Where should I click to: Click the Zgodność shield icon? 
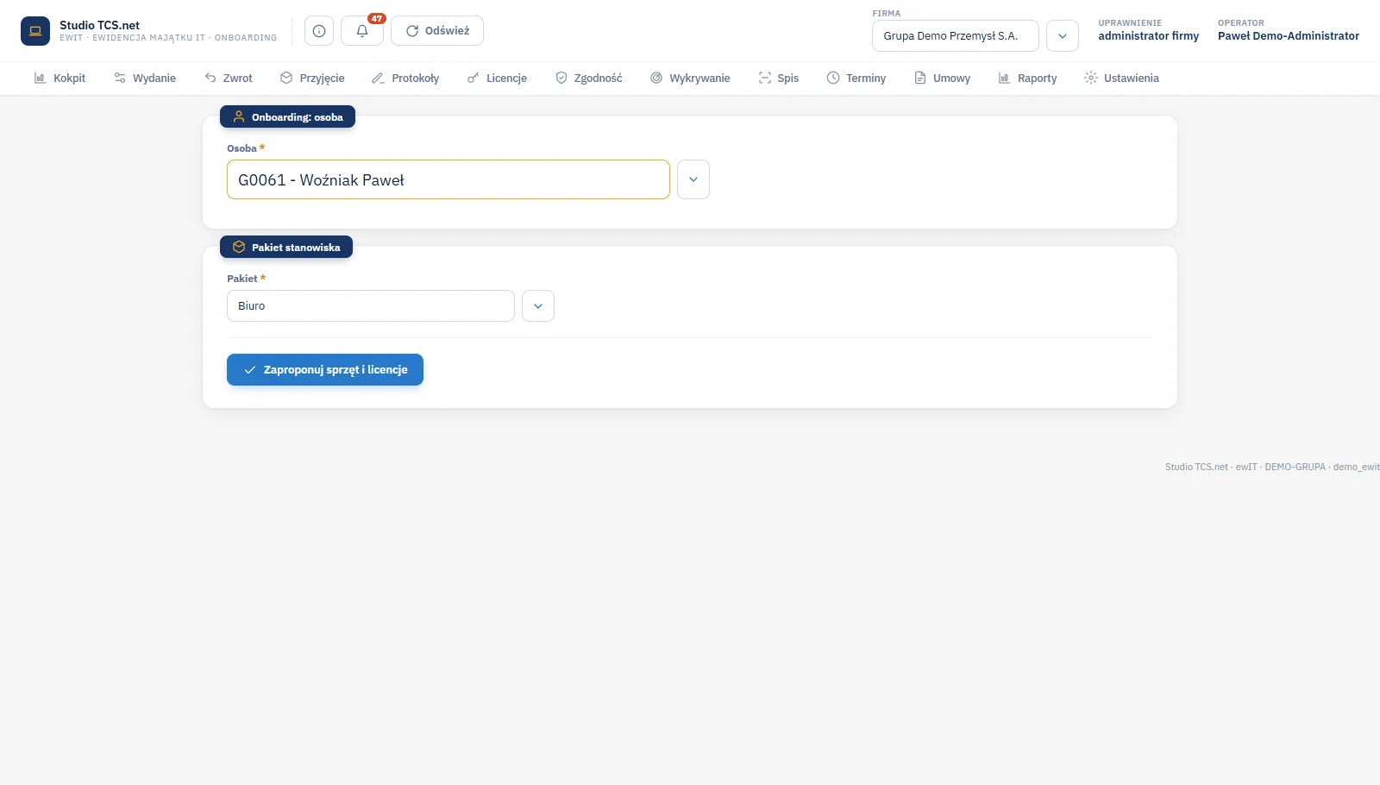[x=561, y=78]
